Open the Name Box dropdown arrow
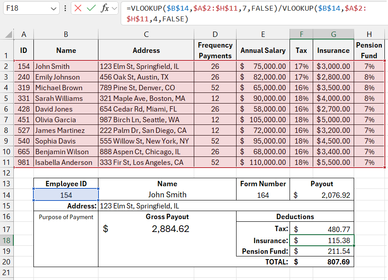Image resolution: width=388 pixels, height=280 pixels. click(54, 8)
